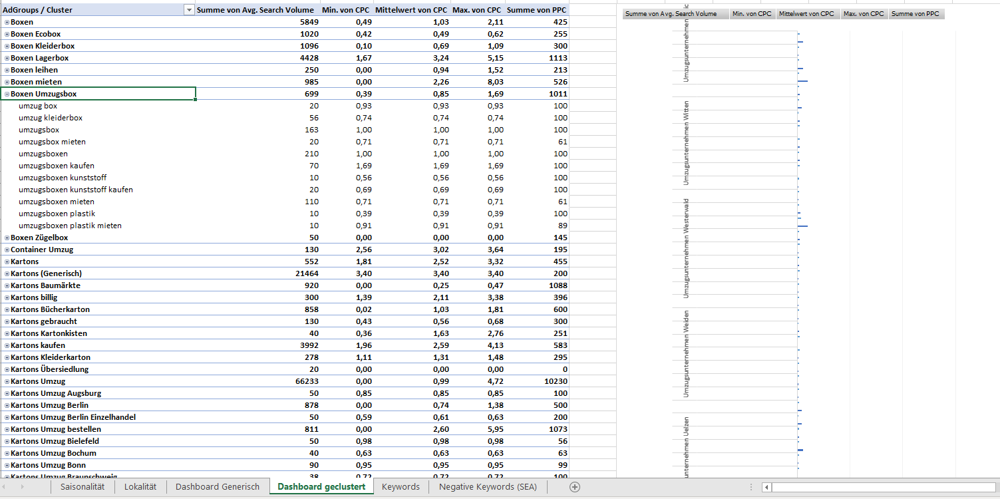1000x499 pixels.
Task: Click chart field button Summe von PPC
Action: [916, 14]
